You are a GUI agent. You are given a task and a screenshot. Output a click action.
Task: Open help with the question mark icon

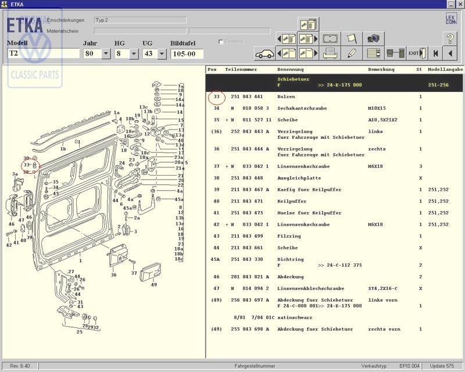pos(450,38)
